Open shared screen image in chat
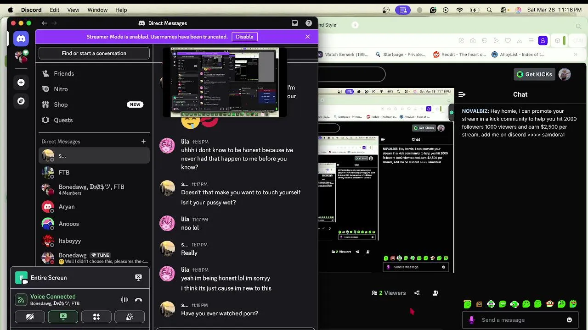The height and width of the screenshot is (330, 588). [x=224, y=82]
